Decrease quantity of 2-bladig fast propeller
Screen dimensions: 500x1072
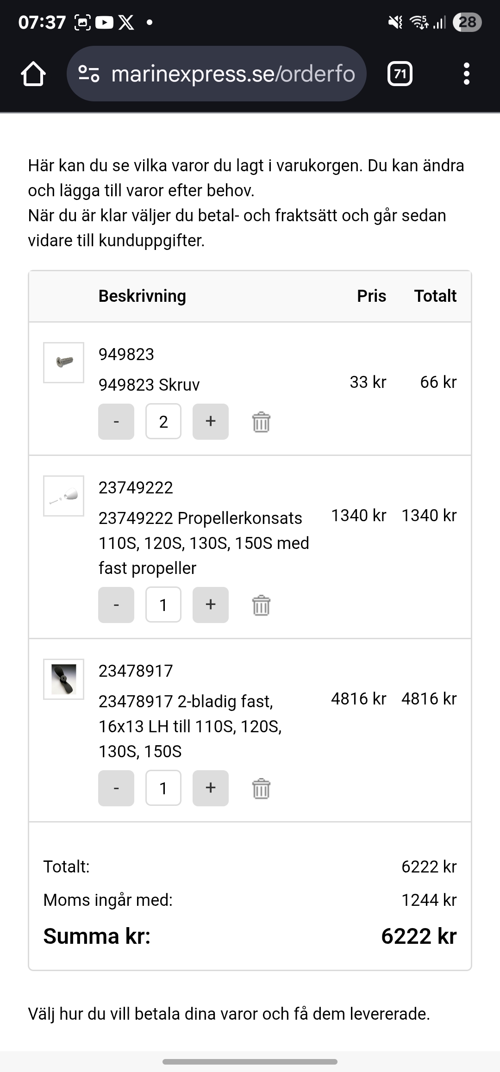(116, 788)
